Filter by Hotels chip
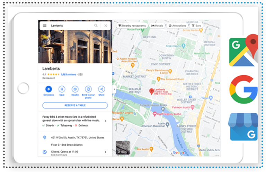This screenshot has height=172, width=266. tap(157, 26)
